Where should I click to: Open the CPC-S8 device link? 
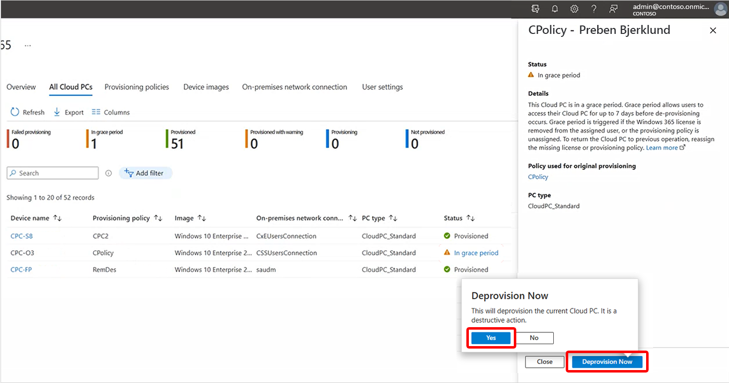pos(21,236)
